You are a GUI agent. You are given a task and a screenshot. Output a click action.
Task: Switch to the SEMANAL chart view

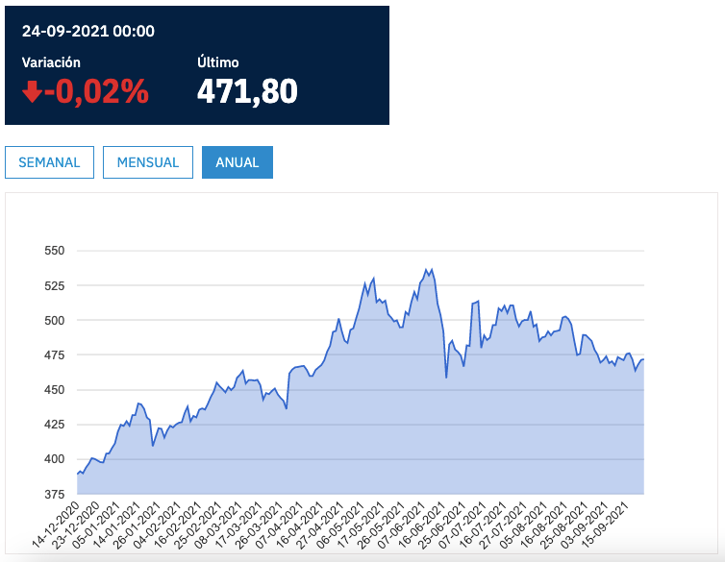(49, 162)
